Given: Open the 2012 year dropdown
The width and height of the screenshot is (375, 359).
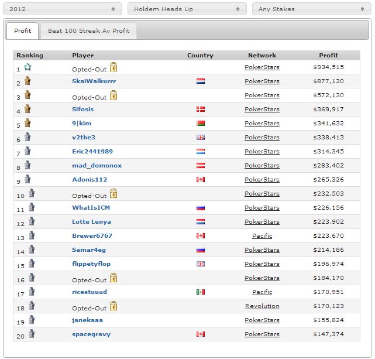Looking at the screenshot, I should coord(63,9).
